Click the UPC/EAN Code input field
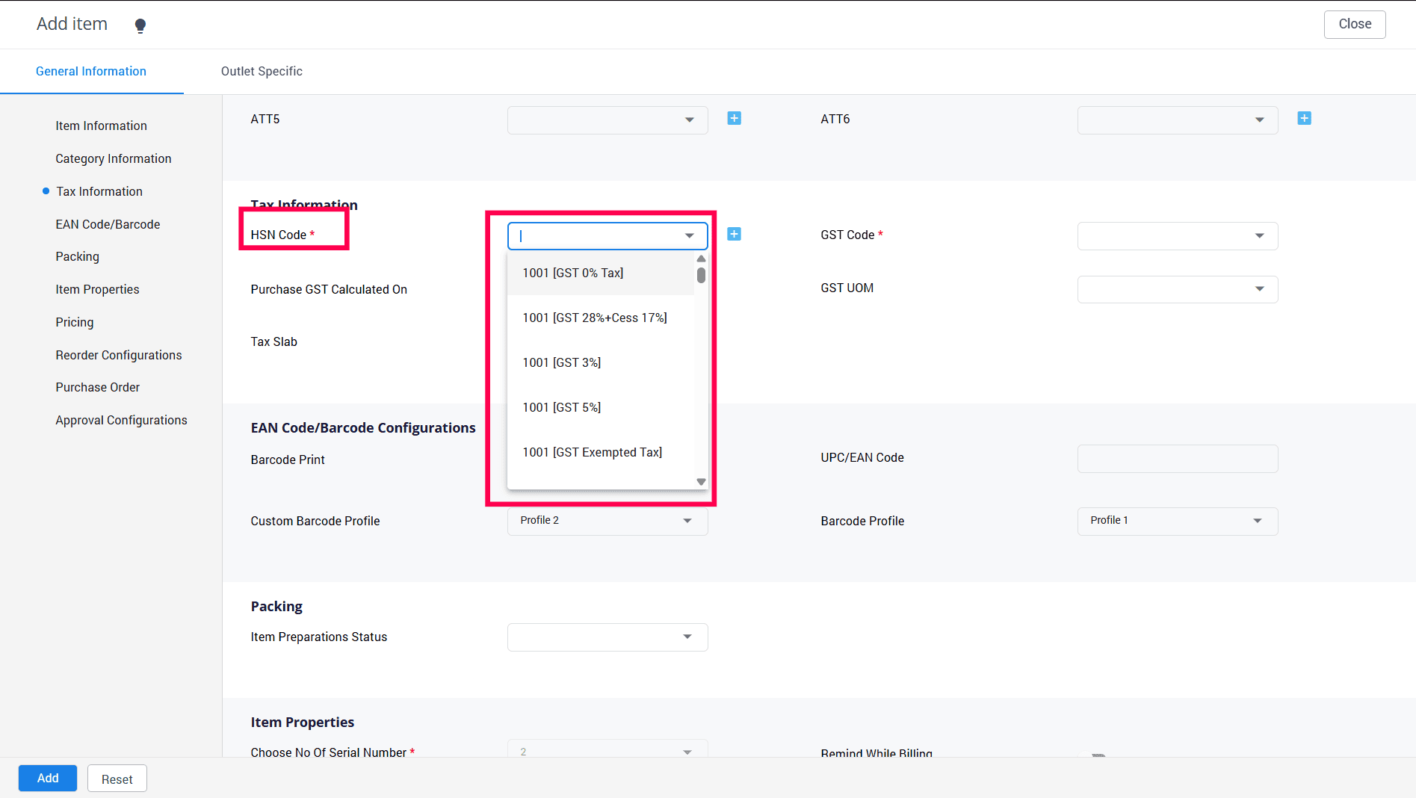Image resolution: width=1416 pixels, height=798 pixels. pyautogui.click(x=1177, y=459)
